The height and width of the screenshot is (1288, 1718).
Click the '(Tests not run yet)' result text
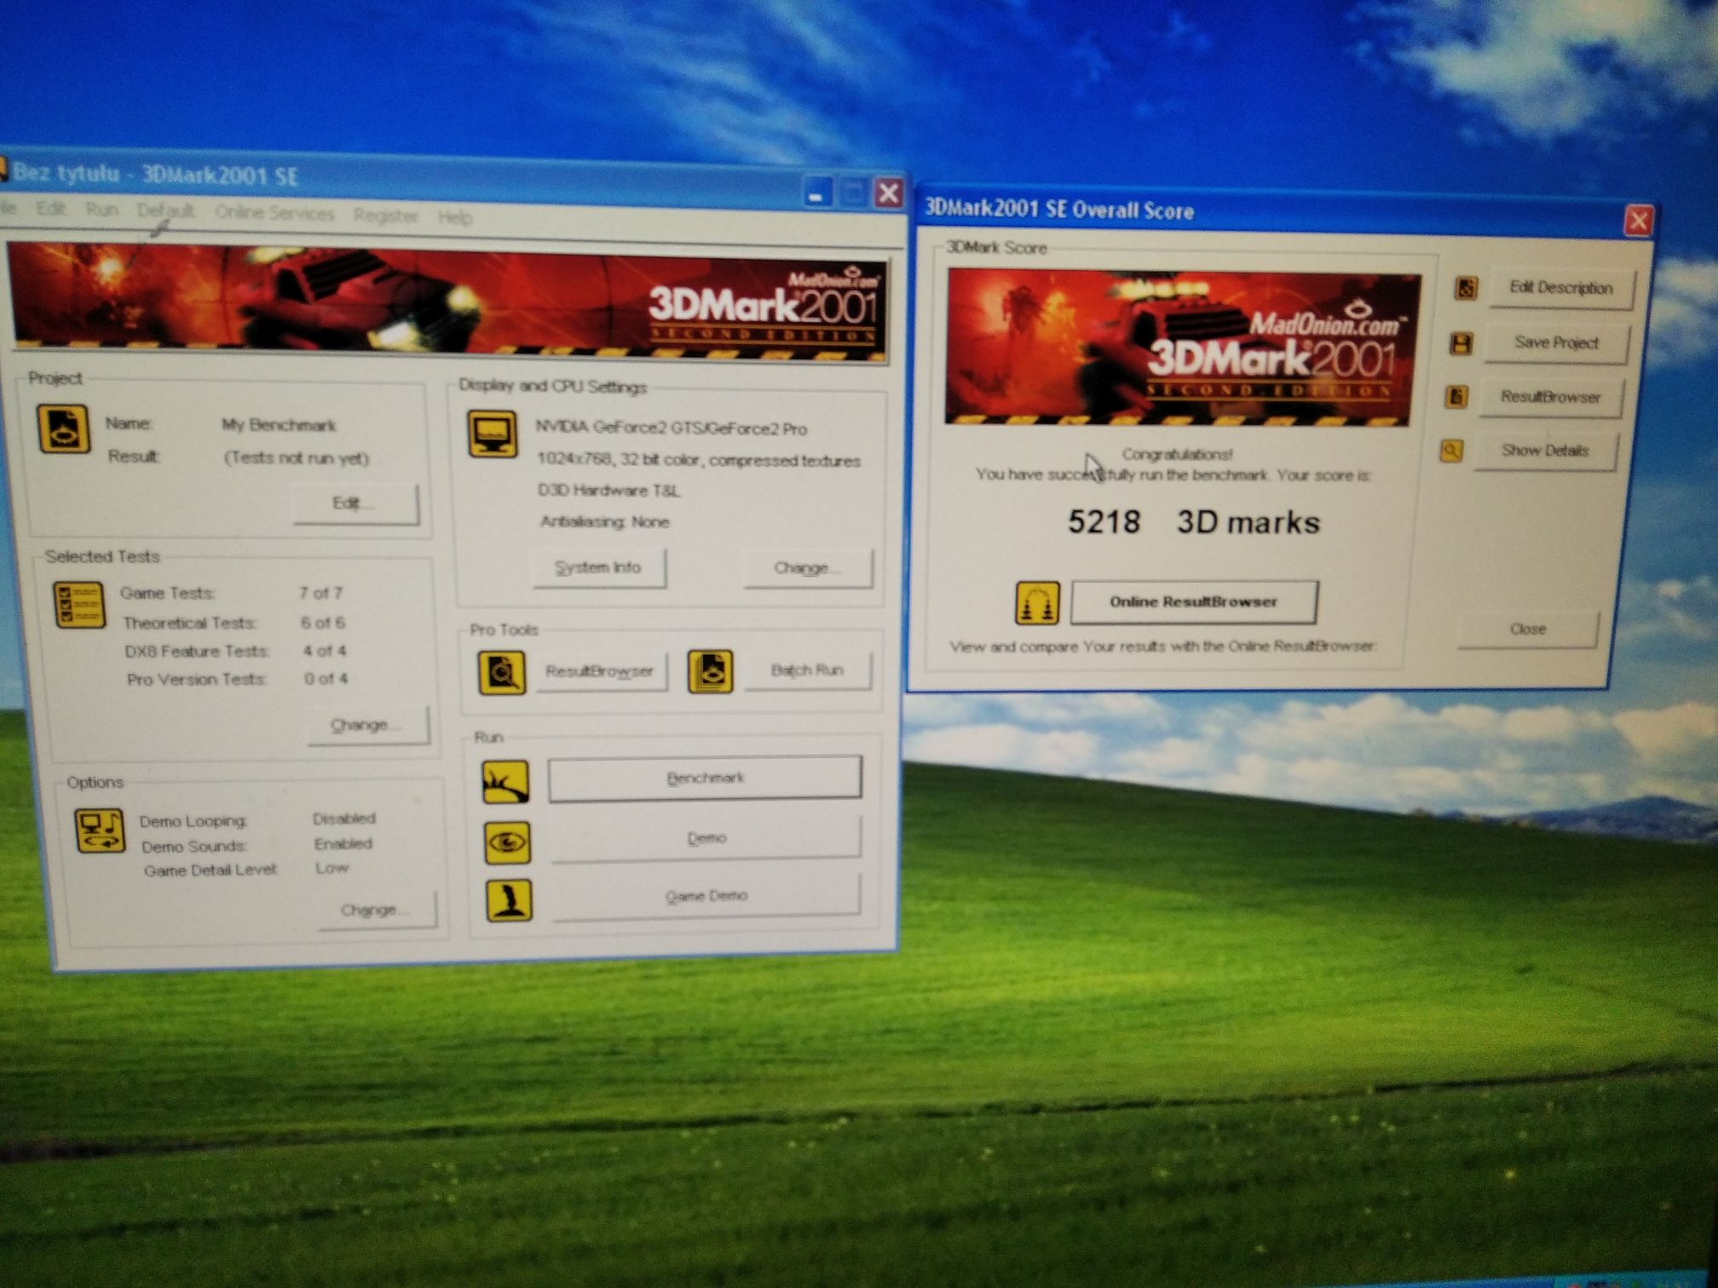296,457
